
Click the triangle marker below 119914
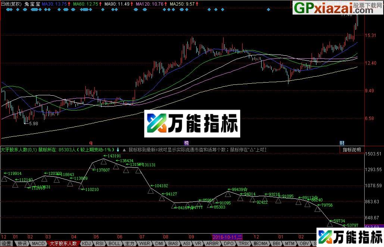[x=4, y=179]
